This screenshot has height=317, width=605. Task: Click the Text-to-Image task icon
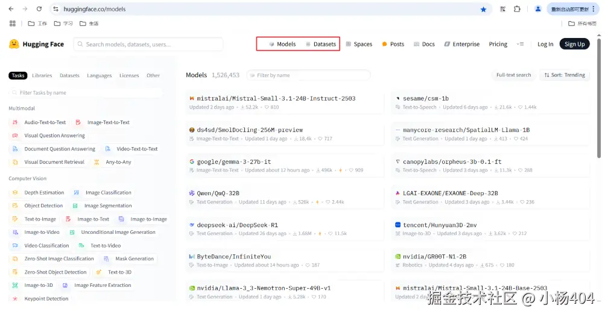(15, 219)
